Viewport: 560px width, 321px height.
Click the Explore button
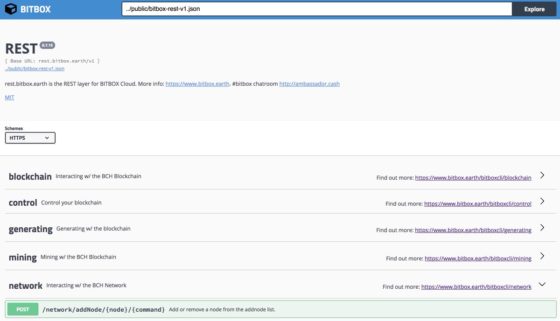[x=534, y=9]
